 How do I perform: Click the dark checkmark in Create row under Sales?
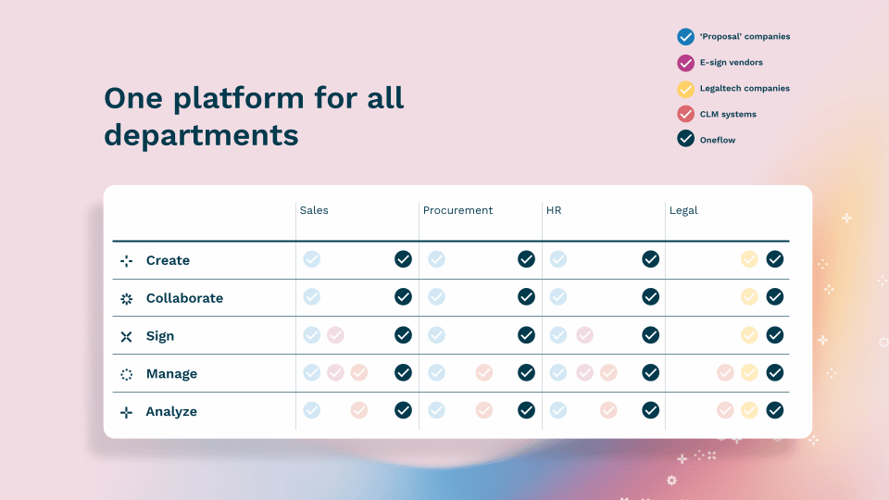click(403, 259)
